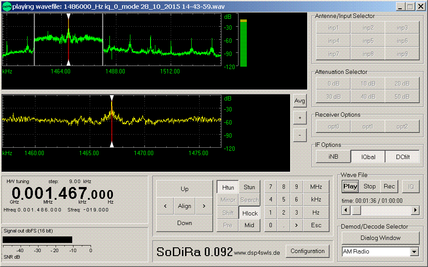
Task: Click the keypad greater-than arrow key
Action: click(x=296, y=225)
